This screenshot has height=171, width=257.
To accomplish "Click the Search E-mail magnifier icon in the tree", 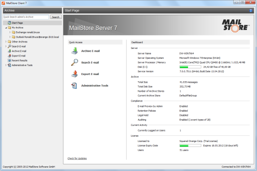I will (10, 46).
